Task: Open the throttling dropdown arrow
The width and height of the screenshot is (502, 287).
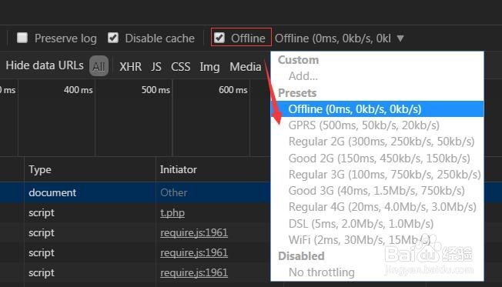Action: [400, 38]
